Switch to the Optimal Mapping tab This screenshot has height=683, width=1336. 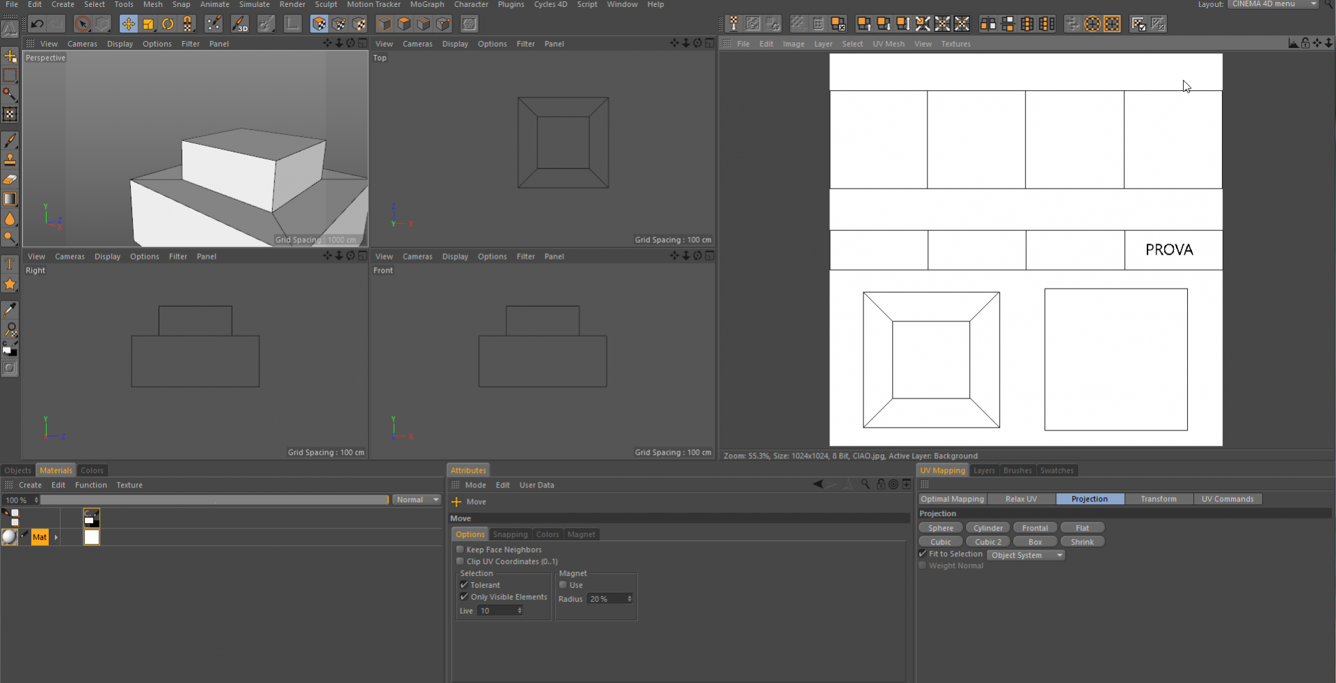(x=953, y=499)
